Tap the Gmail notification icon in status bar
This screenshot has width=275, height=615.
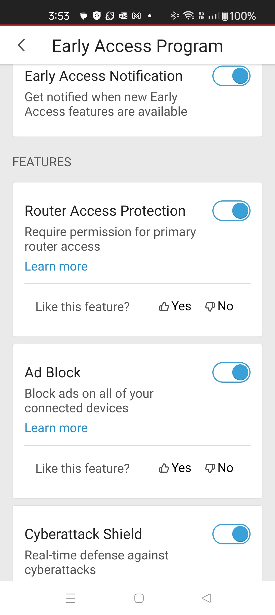pos(136,16)
